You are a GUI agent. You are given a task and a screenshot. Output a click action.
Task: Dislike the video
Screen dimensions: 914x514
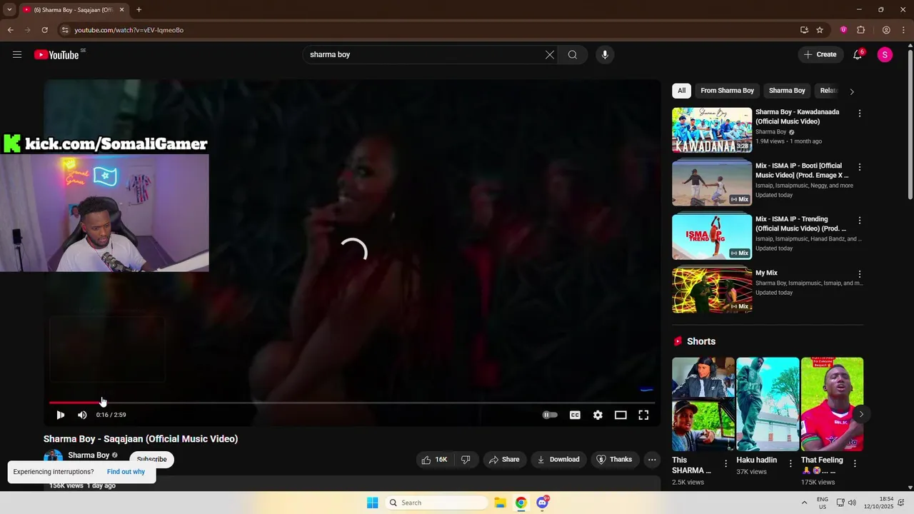(x=466, y=460)
